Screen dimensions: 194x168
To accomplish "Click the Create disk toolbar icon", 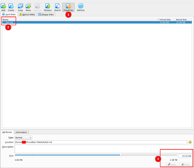I will [x=11, y=7].
